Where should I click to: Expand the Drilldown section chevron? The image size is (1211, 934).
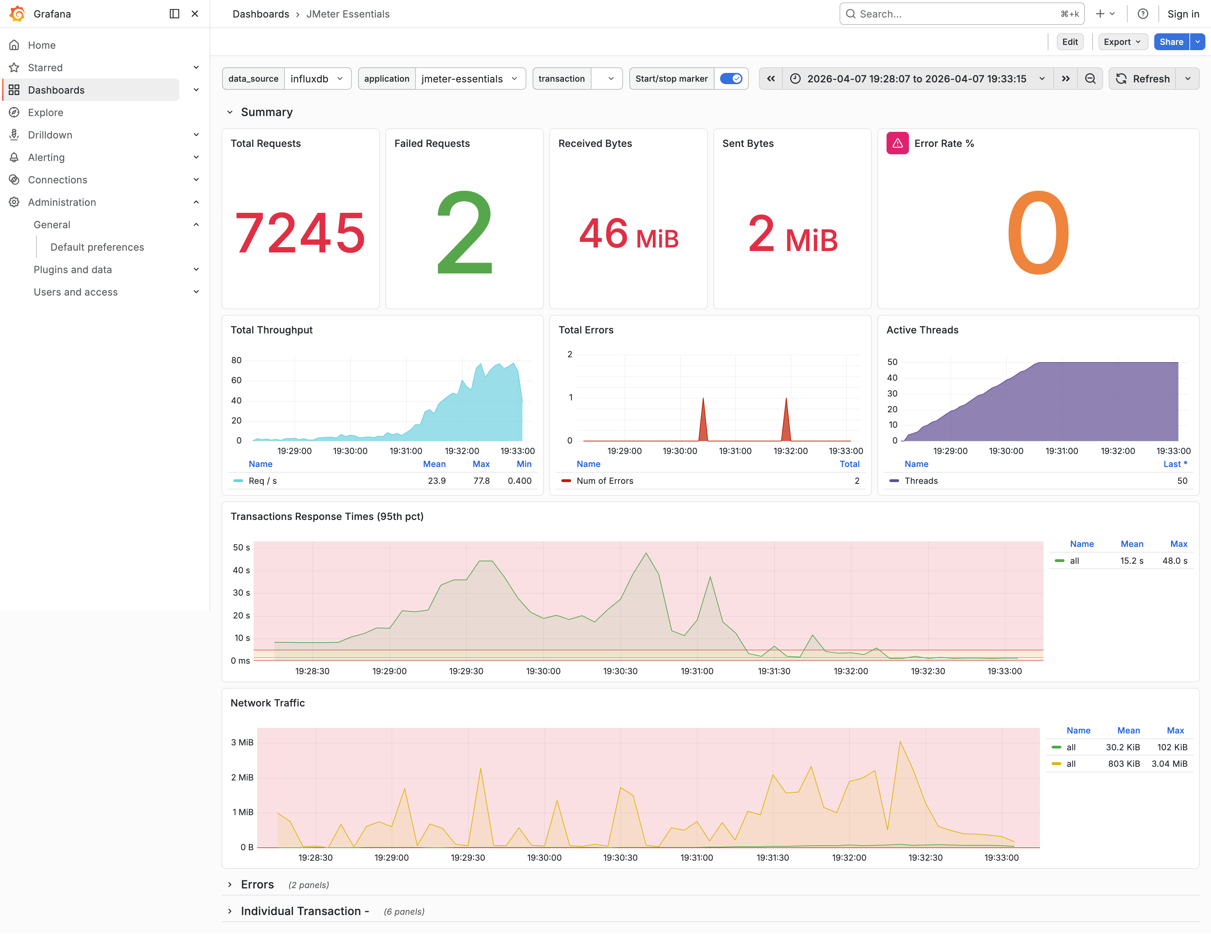click(196, 135)
